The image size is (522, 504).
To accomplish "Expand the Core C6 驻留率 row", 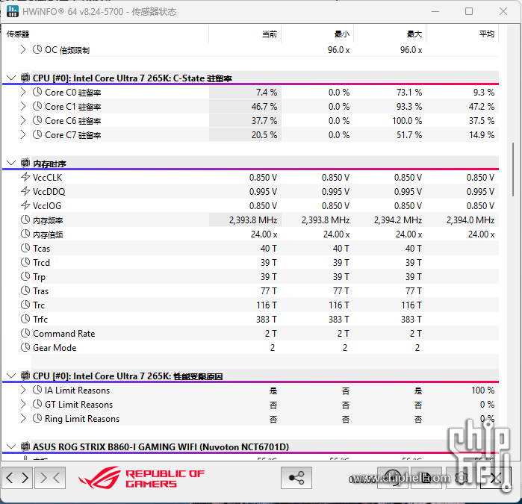I will (22, 120).
